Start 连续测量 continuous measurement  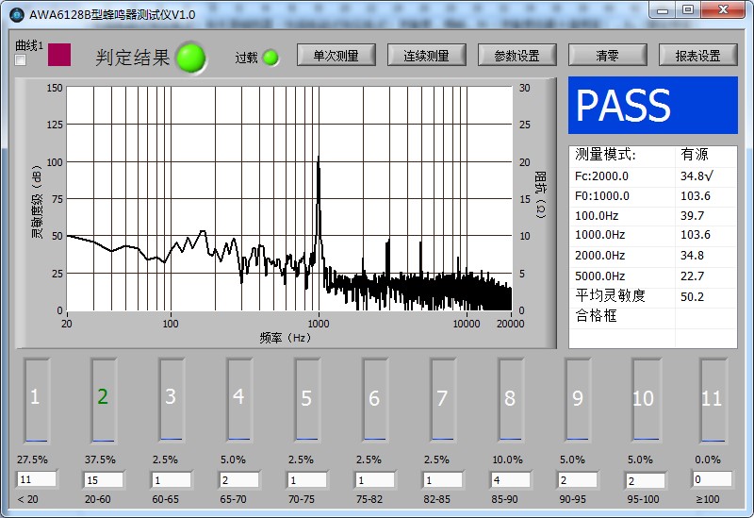click(x=426, y=56)
